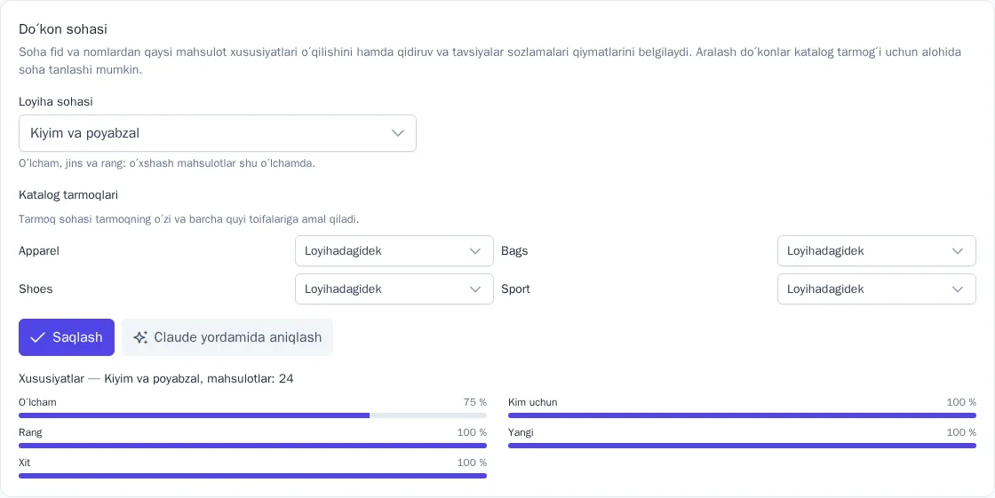Image resolution: width=995 pixels, height=498 pixels.
Task: Click the O'lcham attribute label
Action: pyautogui.click(x=37, y=402)
